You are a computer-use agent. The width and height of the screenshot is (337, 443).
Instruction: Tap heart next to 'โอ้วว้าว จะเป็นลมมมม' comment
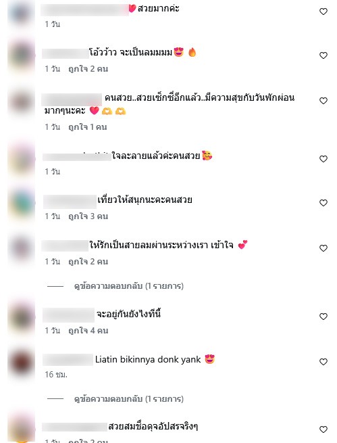[323, 55]
